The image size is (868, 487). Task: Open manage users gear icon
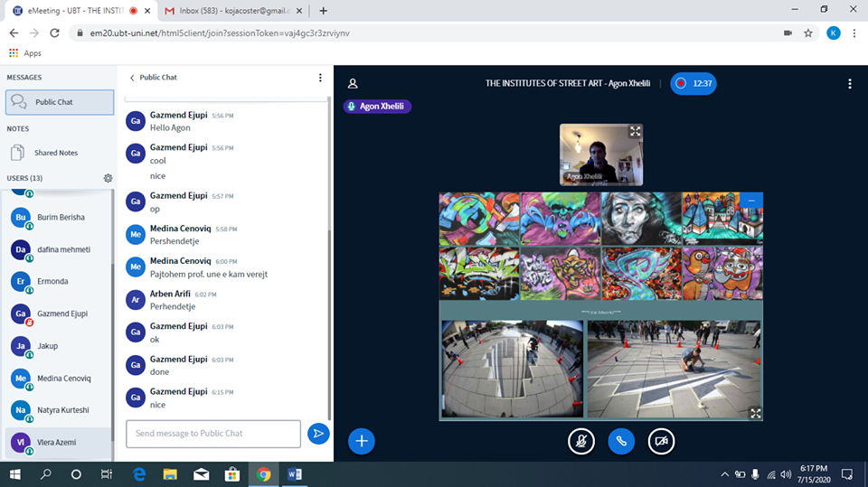[x=108, y=178]
